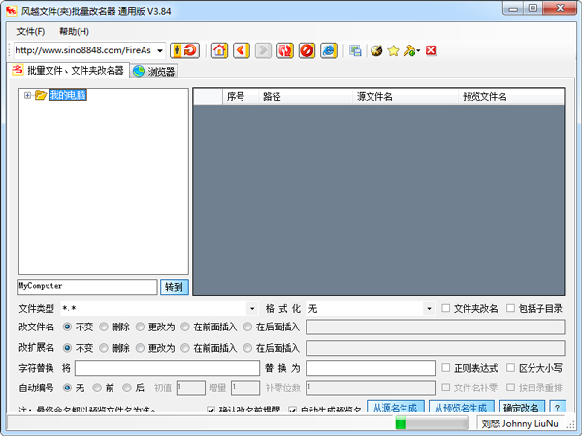Open the 文件(F) menu
Image resolution: width=582 pixels, height=436 pixels.
(x=31, y=32)
